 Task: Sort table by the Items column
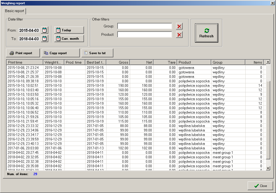pos(254,62)
